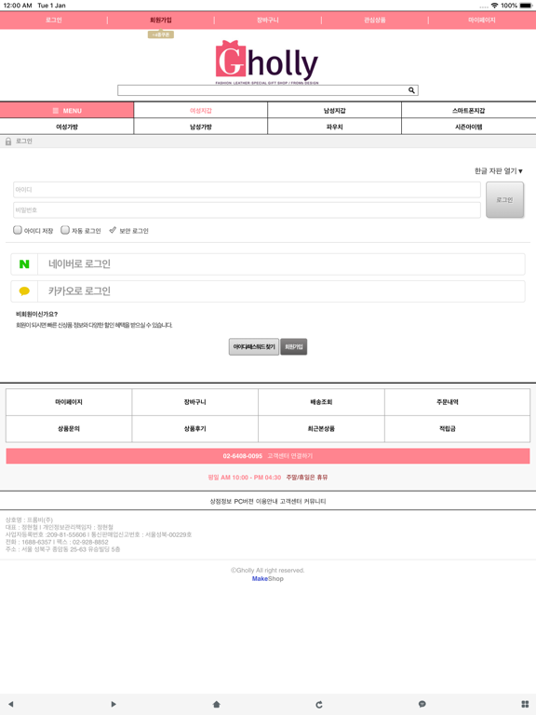This screenshot has width=536, height=715.
Task: Tap the browser back arrow
Action: 11,704
